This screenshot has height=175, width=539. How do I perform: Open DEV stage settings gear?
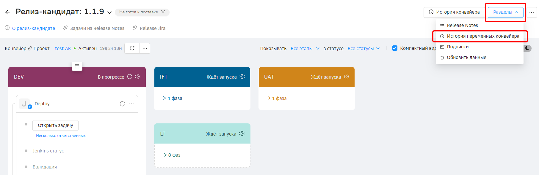point(138,77)
